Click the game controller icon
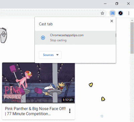This screenshot has width=134, height=122. click(x=3, y=35)
